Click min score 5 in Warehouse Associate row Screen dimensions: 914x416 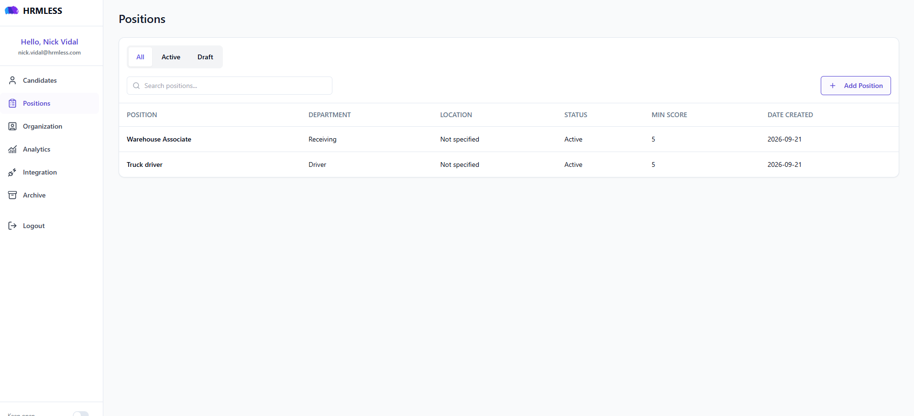(653, 139)
